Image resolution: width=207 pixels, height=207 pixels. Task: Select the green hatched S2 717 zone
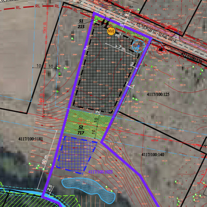click(x=88, y=124)
